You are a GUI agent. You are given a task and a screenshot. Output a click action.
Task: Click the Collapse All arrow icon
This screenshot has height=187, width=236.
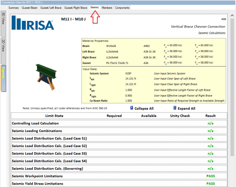click(x=131, y=108)
